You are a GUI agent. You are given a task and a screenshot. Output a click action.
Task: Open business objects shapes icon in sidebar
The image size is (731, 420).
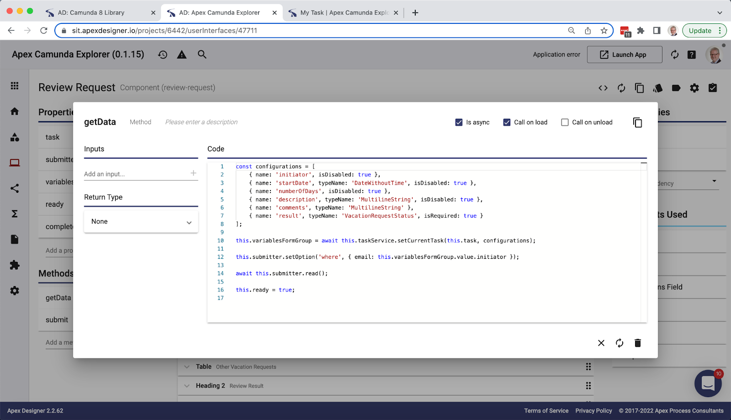click(x=15, y=137)
